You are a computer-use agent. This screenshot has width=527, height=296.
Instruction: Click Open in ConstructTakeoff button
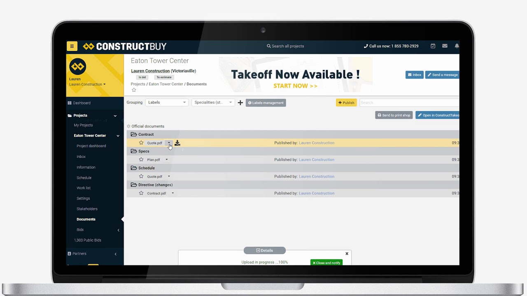(438, 115)
